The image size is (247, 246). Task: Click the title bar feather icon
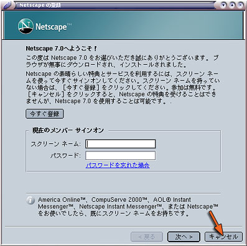[8, 5]
